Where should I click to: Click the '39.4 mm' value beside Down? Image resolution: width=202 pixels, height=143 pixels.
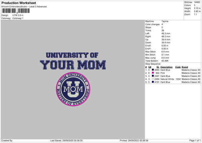[x=166, y=42]
